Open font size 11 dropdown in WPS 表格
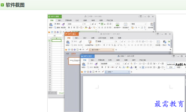Image resolution: width=186 pixels, height=112 pixels. (x=90, y=24)
